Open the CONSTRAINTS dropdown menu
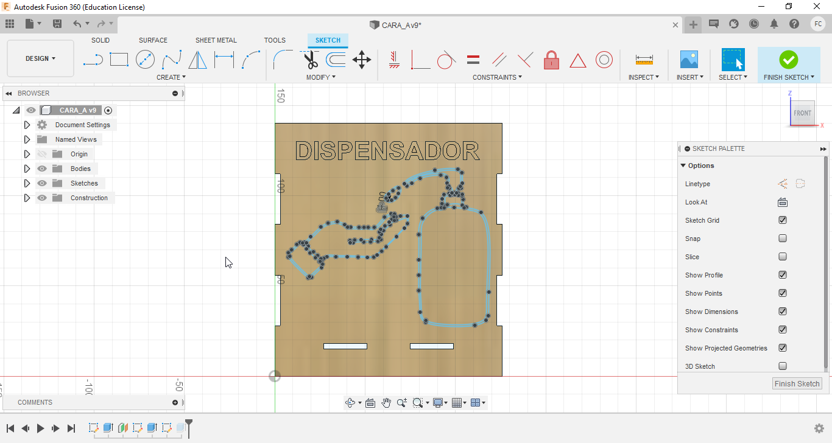Screen dimensions: 832x443 pos(498,77)
